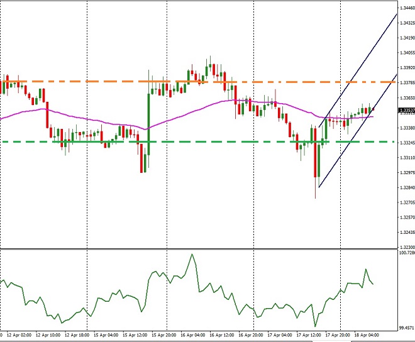Click the 1.33110 price axis label
Image resolution: width=415 pixels, height=342 pixels.
pyautogui.click(x=407, y=158)
